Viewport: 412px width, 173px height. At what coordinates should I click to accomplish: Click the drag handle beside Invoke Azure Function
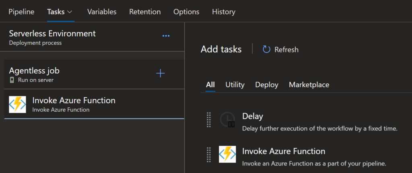(x=208, y=155)
